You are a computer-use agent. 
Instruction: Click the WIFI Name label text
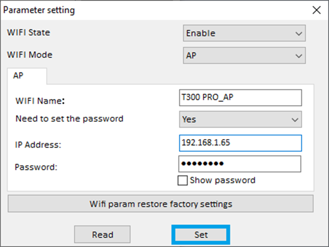point(41,102)
